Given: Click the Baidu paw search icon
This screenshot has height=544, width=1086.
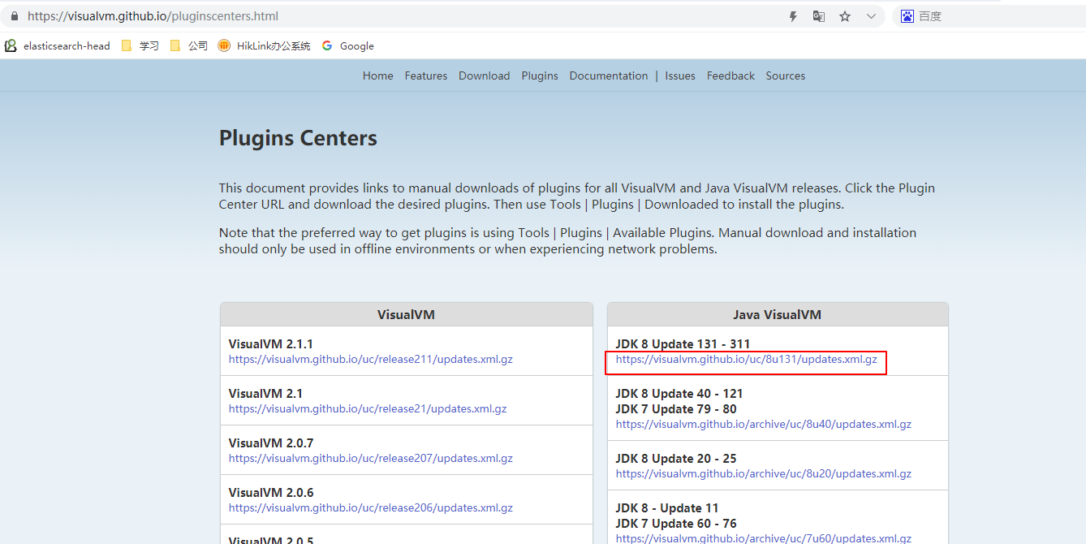Looking at the screenshot, I should (x=907, y=16).
